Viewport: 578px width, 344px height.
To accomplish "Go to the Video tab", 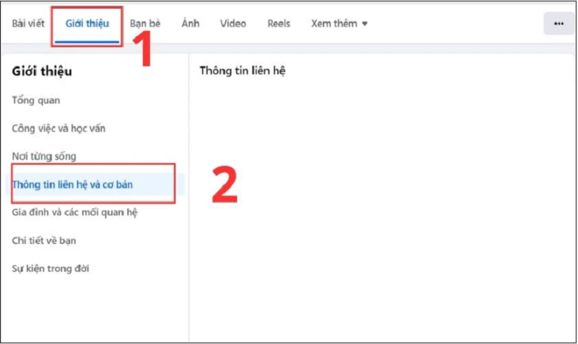I will pos(233,24).
